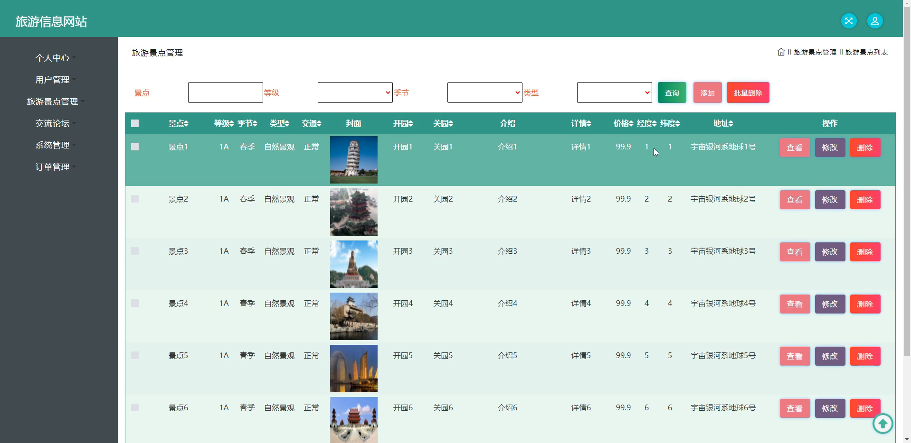Viewport: 911px width, 443px height.
Task: Expand 个人中心 sidebar menu
Action: 55,58
